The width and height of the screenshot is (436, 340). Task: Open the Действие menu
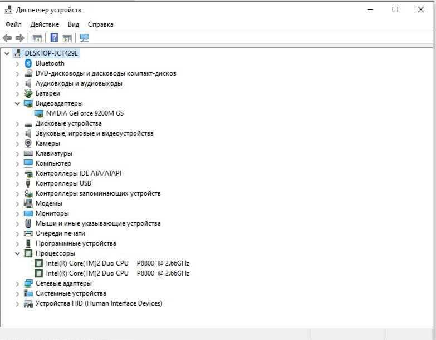click(x=45, y=24)
